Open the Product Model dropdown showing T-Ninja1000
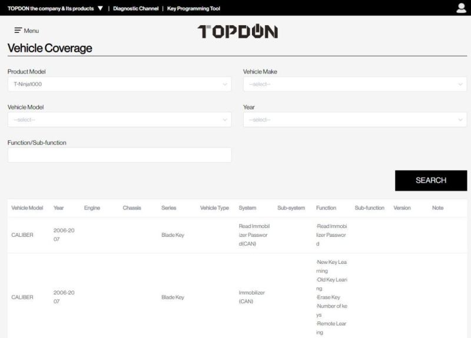This screenshot has height=338, width=471. tap(120, 84)
